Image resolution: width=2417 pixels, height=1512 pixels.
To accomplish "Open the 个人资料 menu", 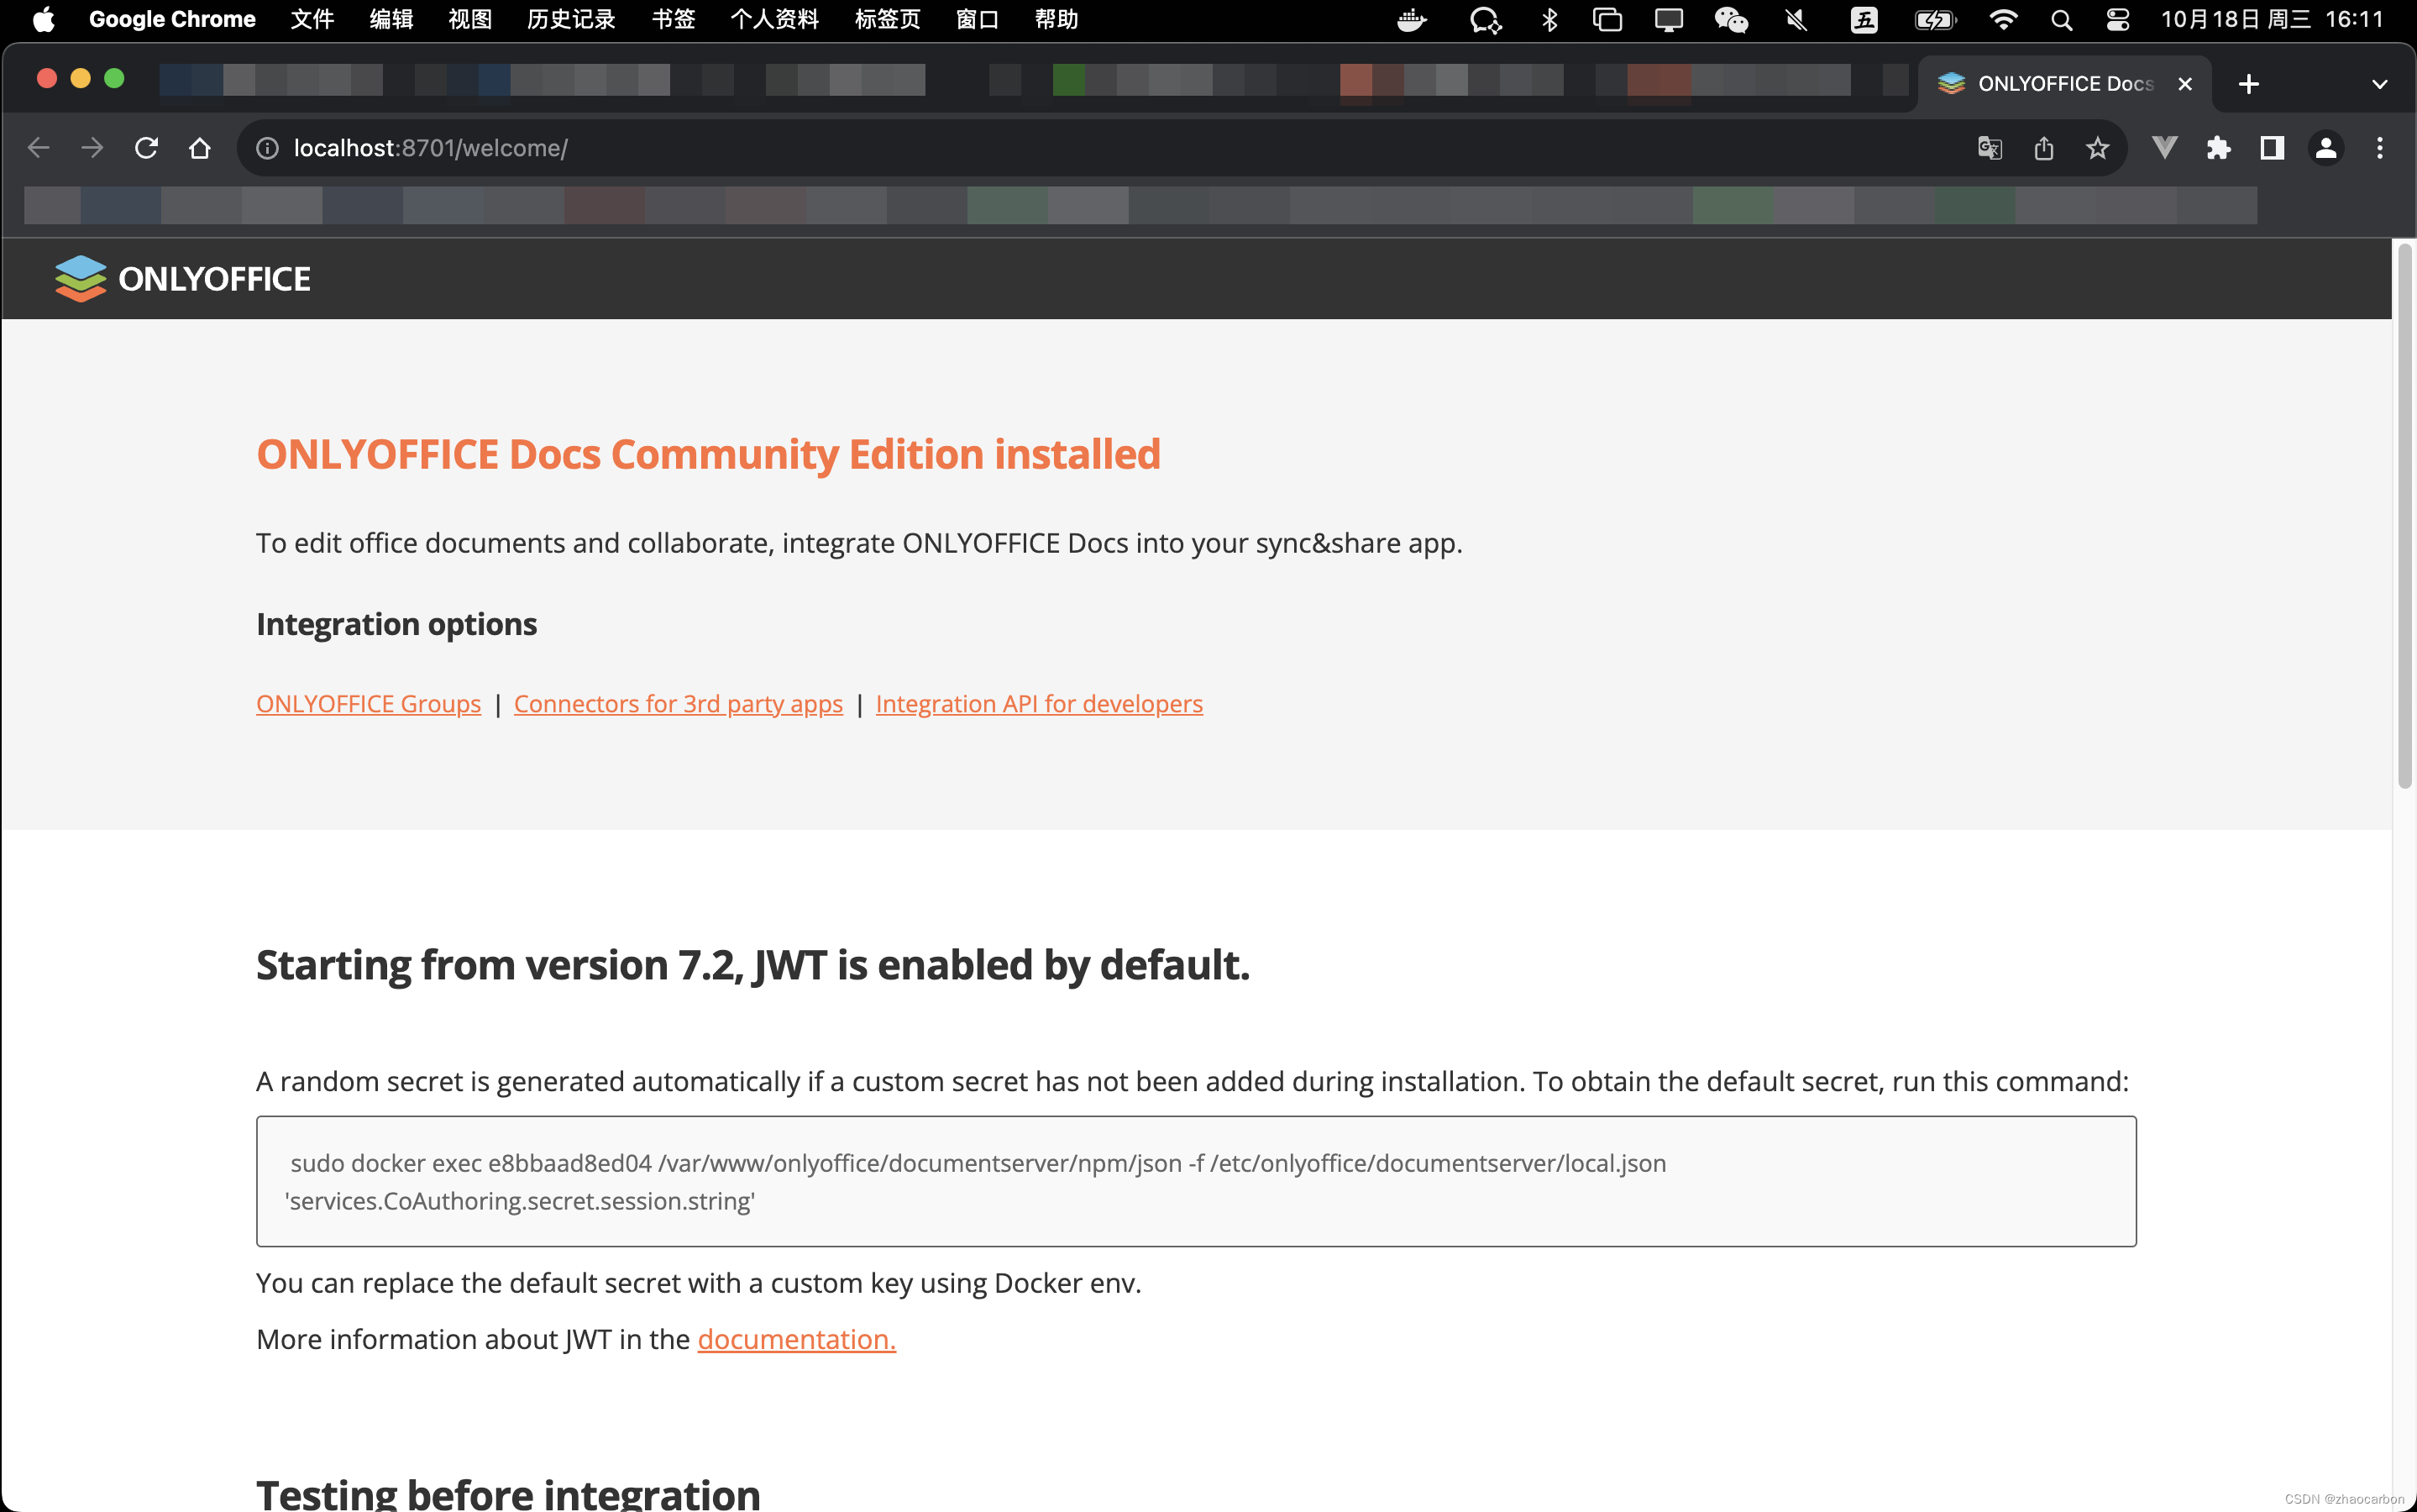I will 774,20.
